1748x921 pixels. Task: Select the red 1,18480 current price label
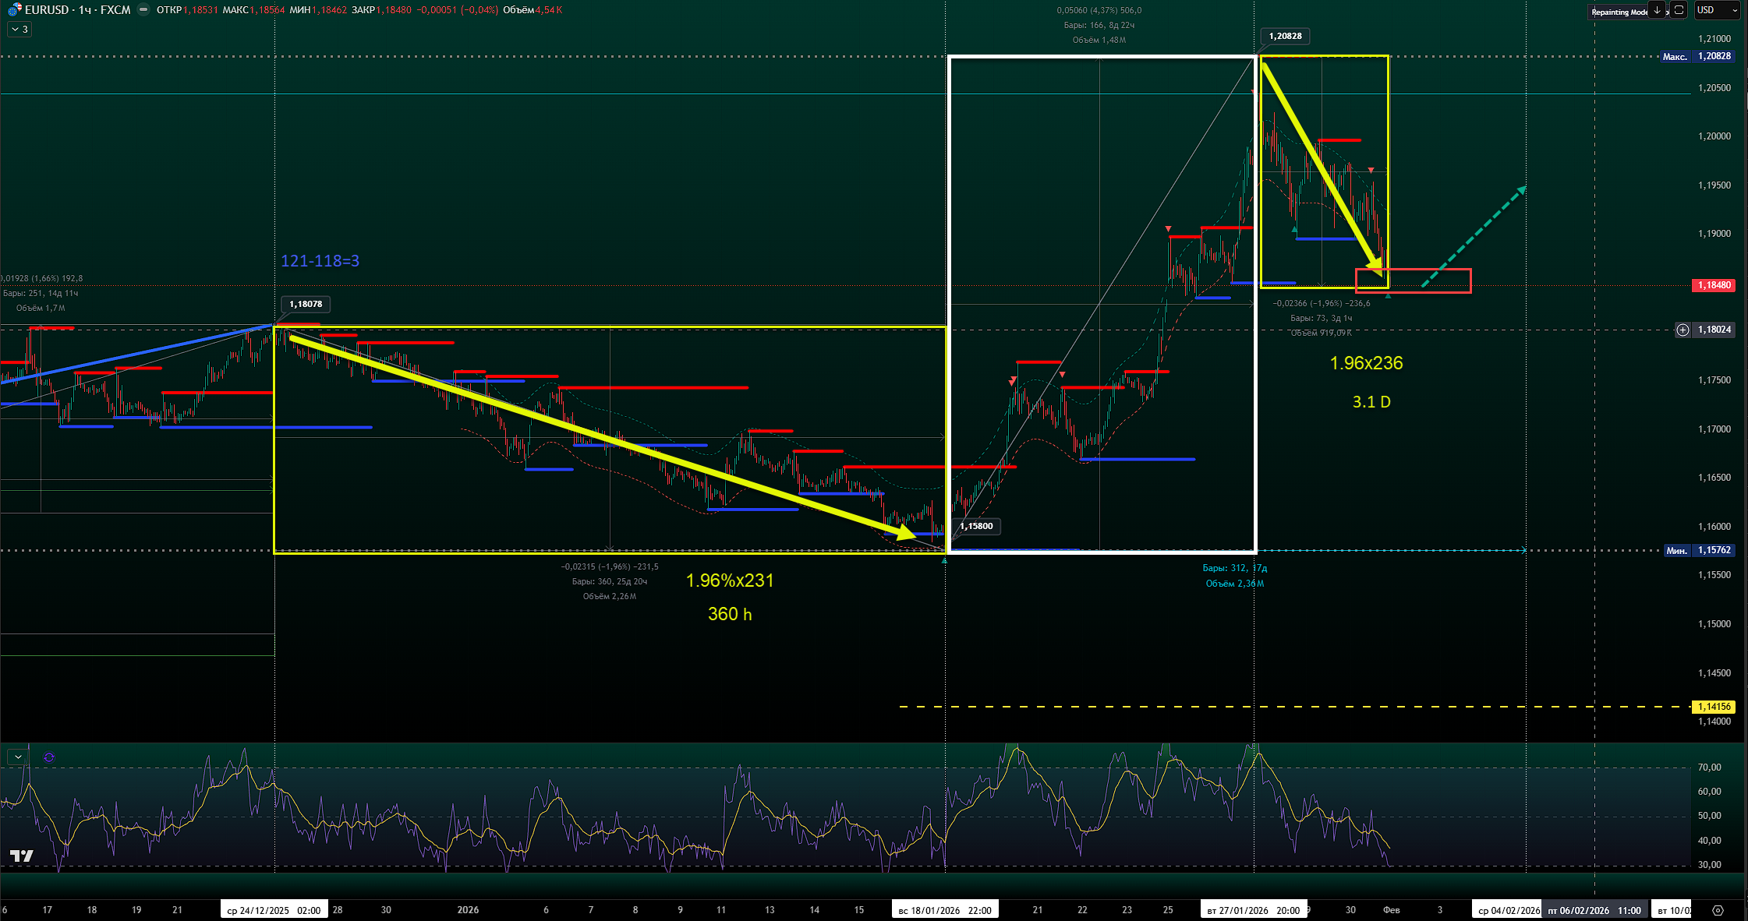point(1714,285)
